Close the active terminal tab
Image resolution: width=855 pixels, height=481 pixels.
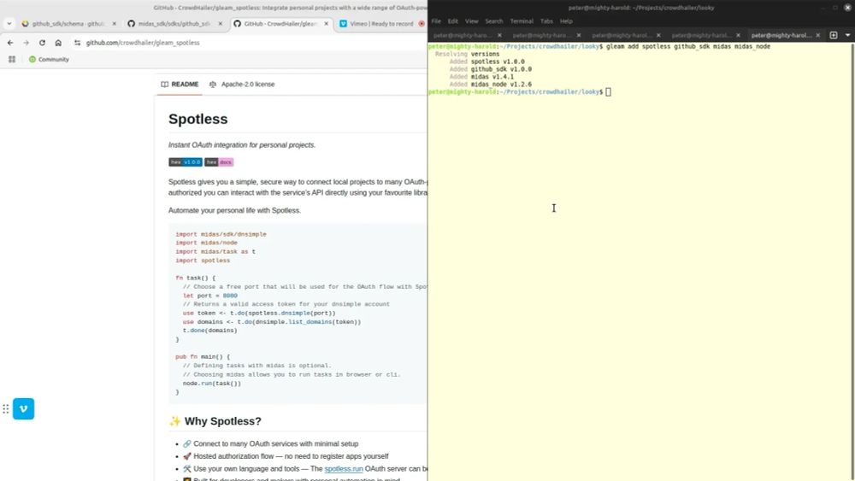tap(818, 35)
